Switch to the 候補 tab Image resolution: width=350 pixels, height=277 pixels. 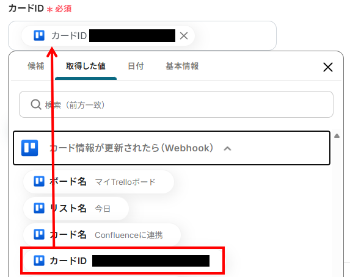[x=35, y=67]
